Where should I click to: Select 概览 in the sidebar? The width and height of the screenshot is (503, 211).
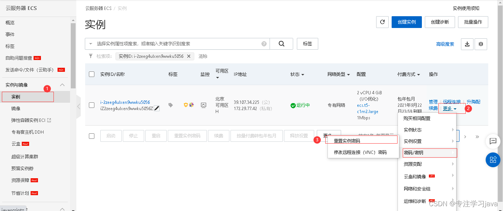(x=10, y=22)
